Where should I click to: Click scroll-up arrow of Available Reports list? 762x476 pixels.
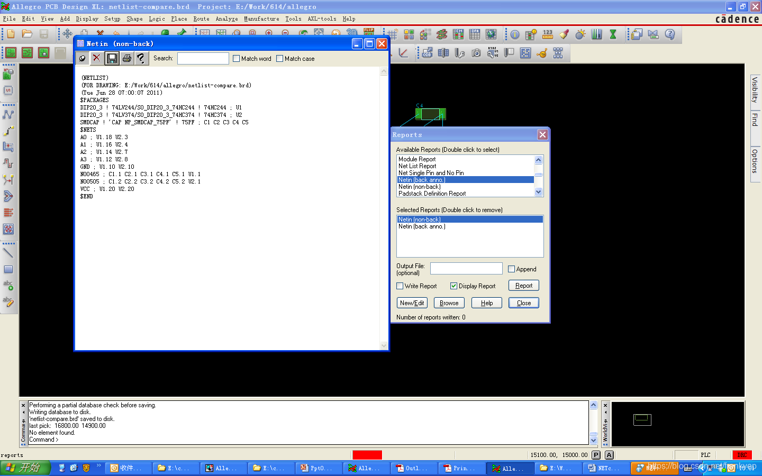539,160
